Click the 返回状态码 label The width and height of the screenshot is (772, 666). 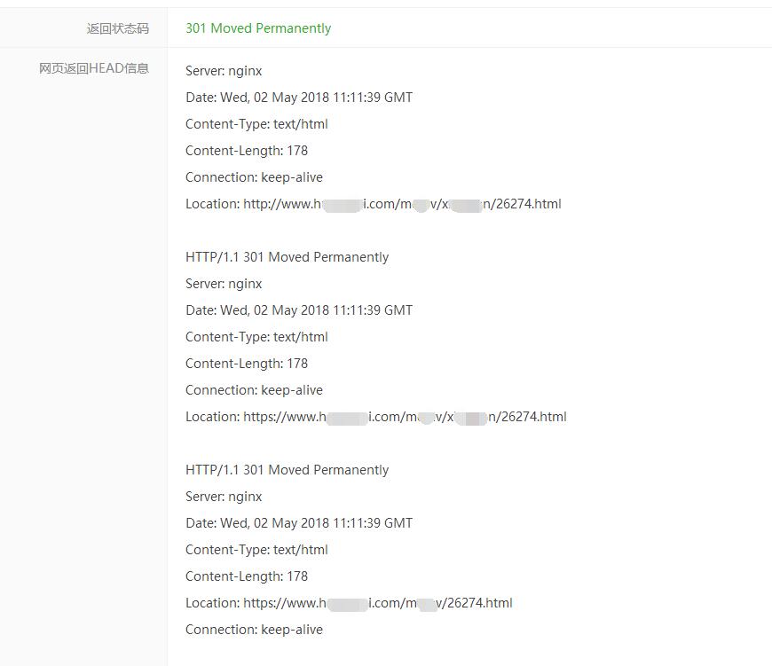(118, 28)
